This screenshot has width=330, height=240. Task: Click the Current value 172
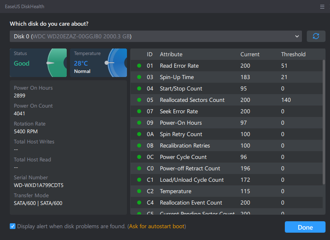click(x=245, y=180)
